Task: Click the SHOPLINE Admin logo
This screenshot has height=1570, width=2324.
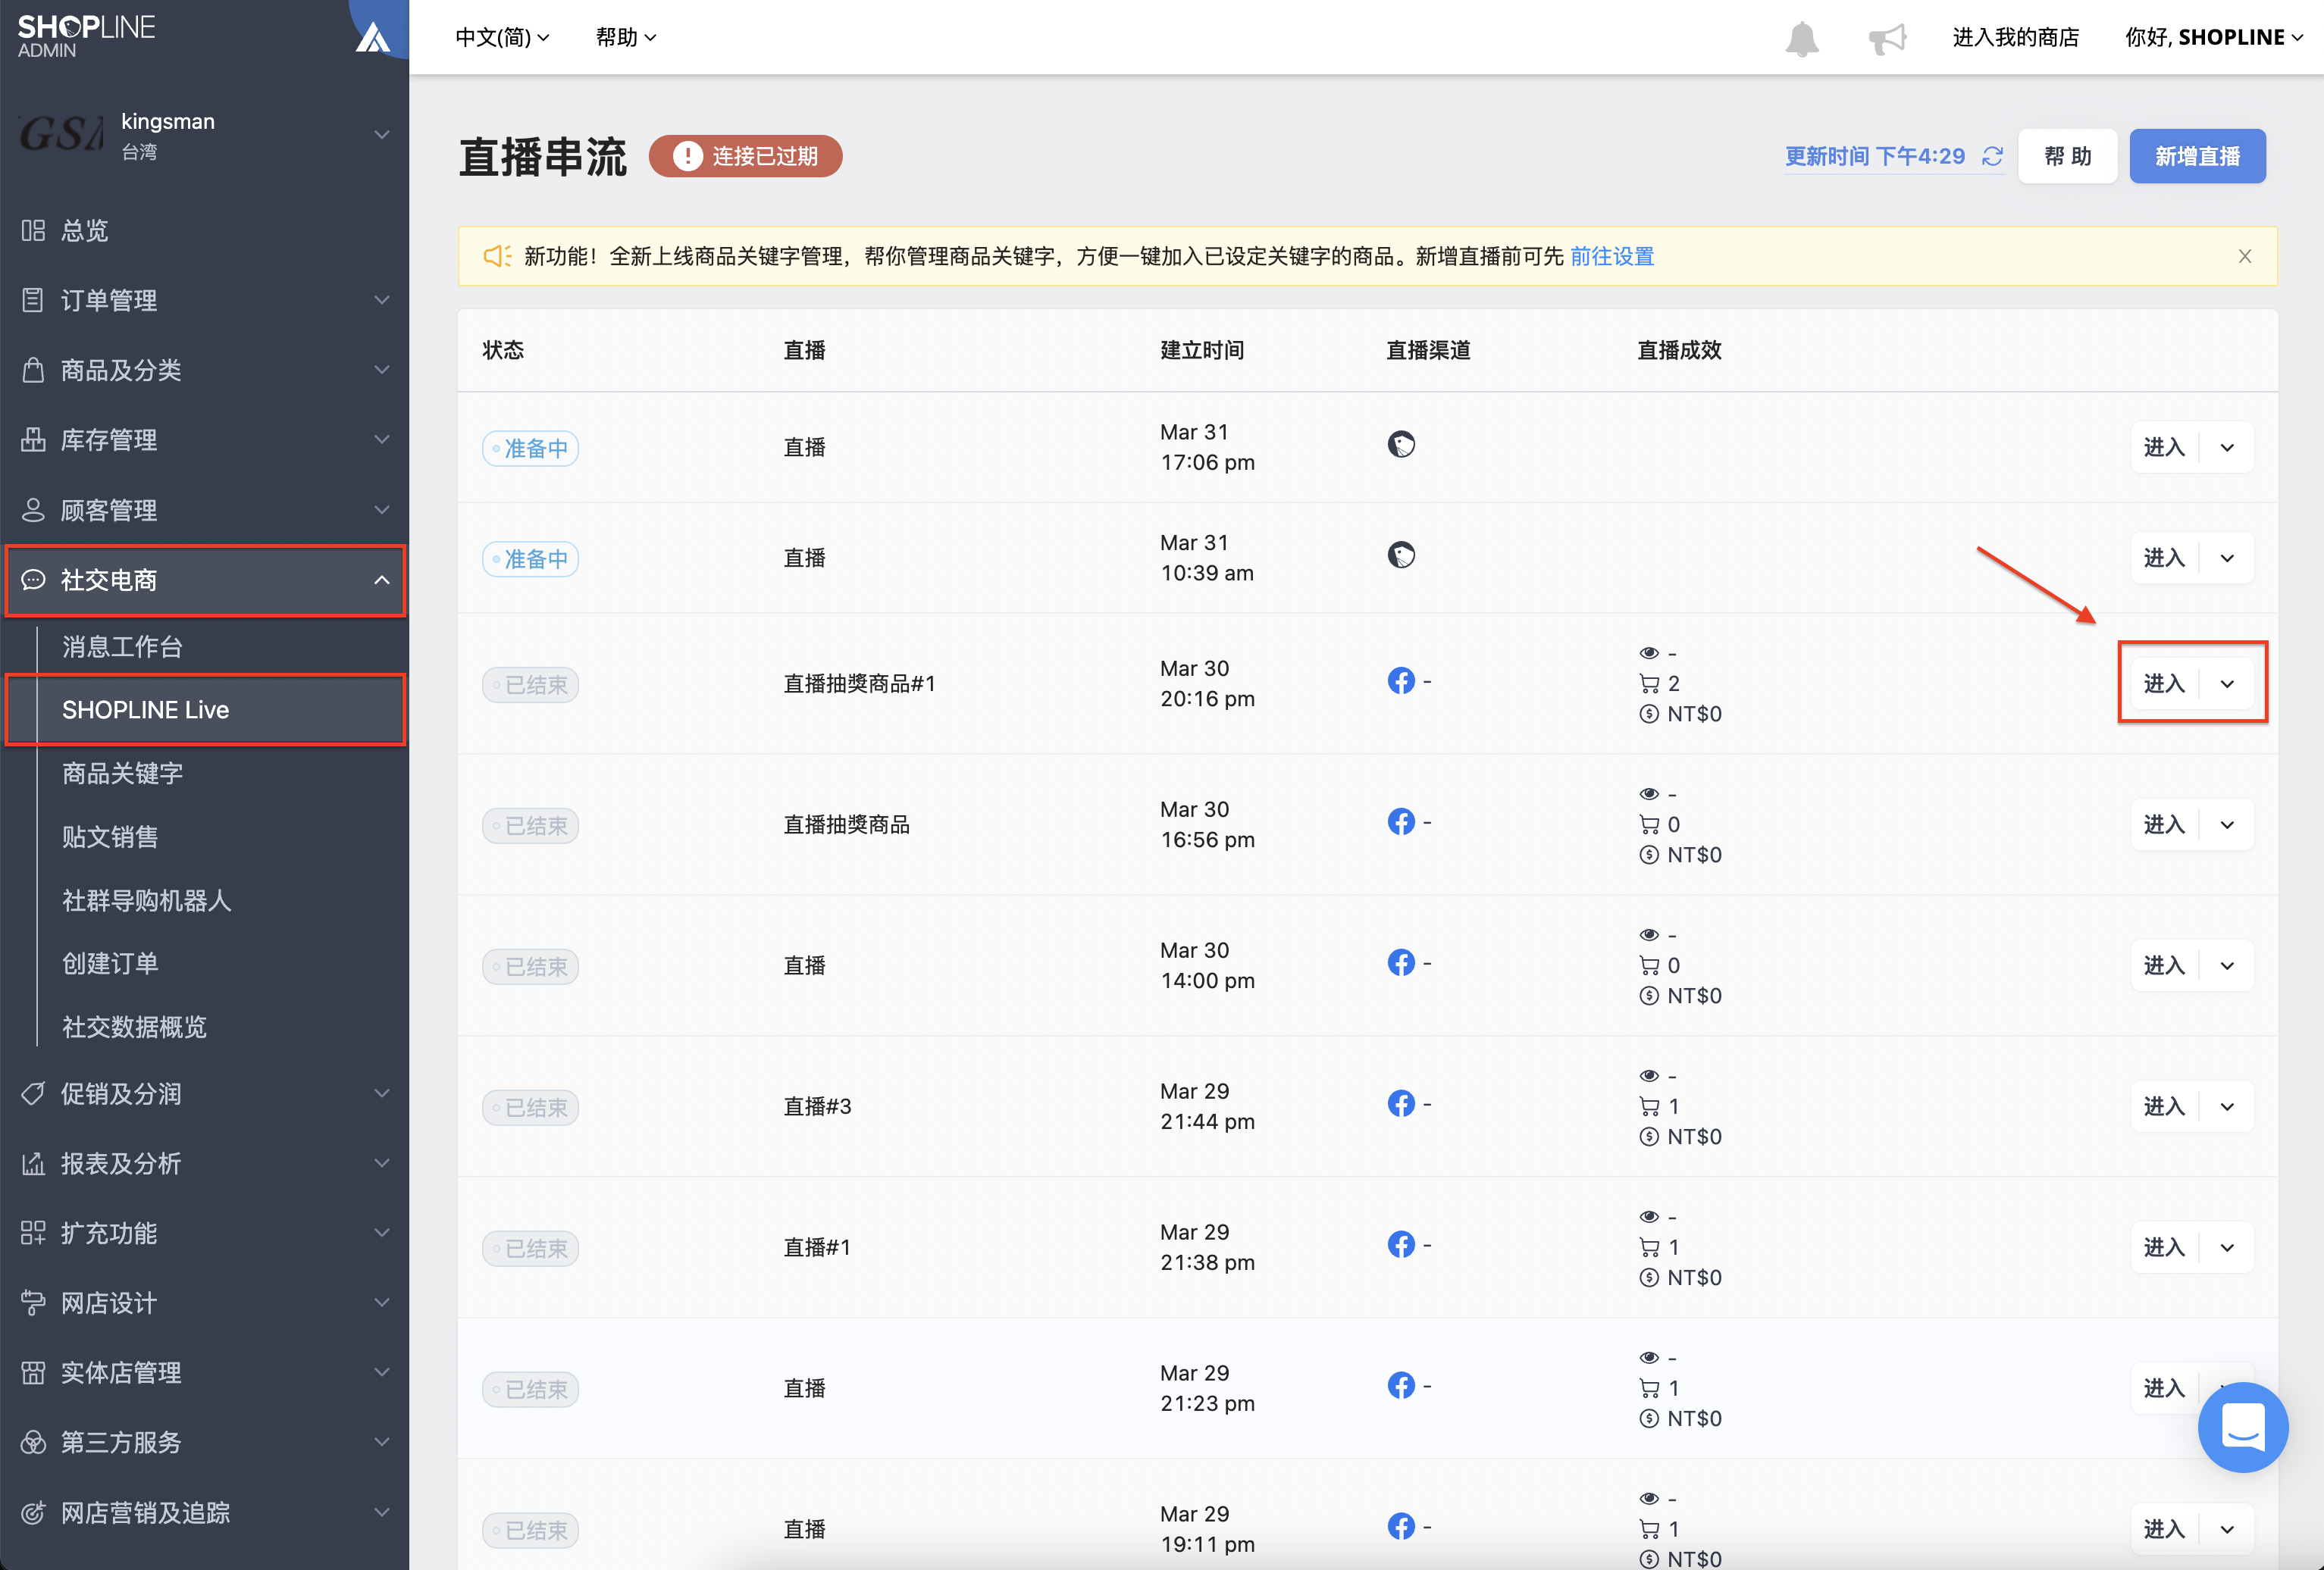Action: 86,36
